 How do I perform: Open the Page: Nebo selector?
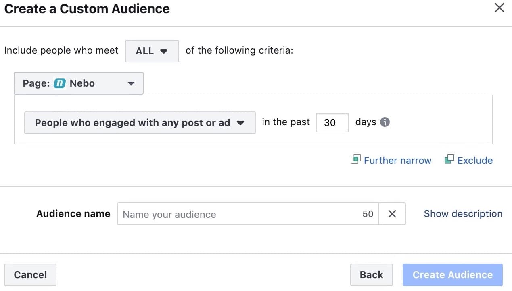pos(78,83)
